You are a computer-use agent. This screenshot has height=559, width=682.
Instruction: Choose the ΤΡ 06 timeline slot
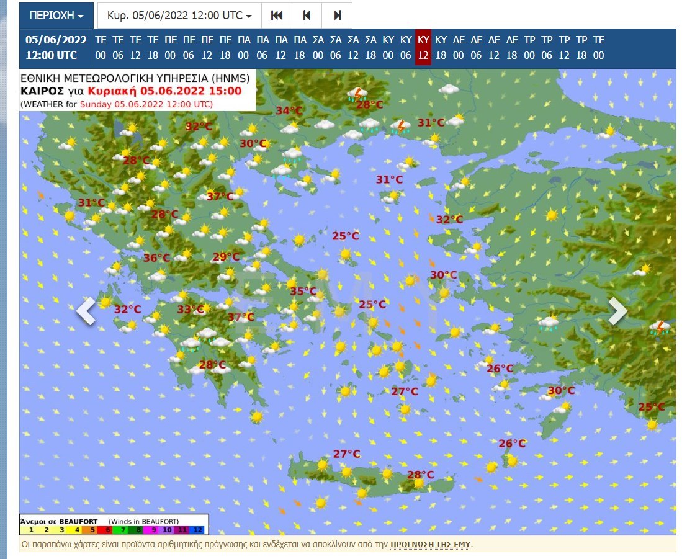click(547, 48)
